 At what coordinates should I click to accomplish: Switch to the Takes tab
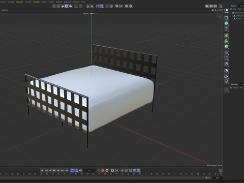tap(241, 6)
